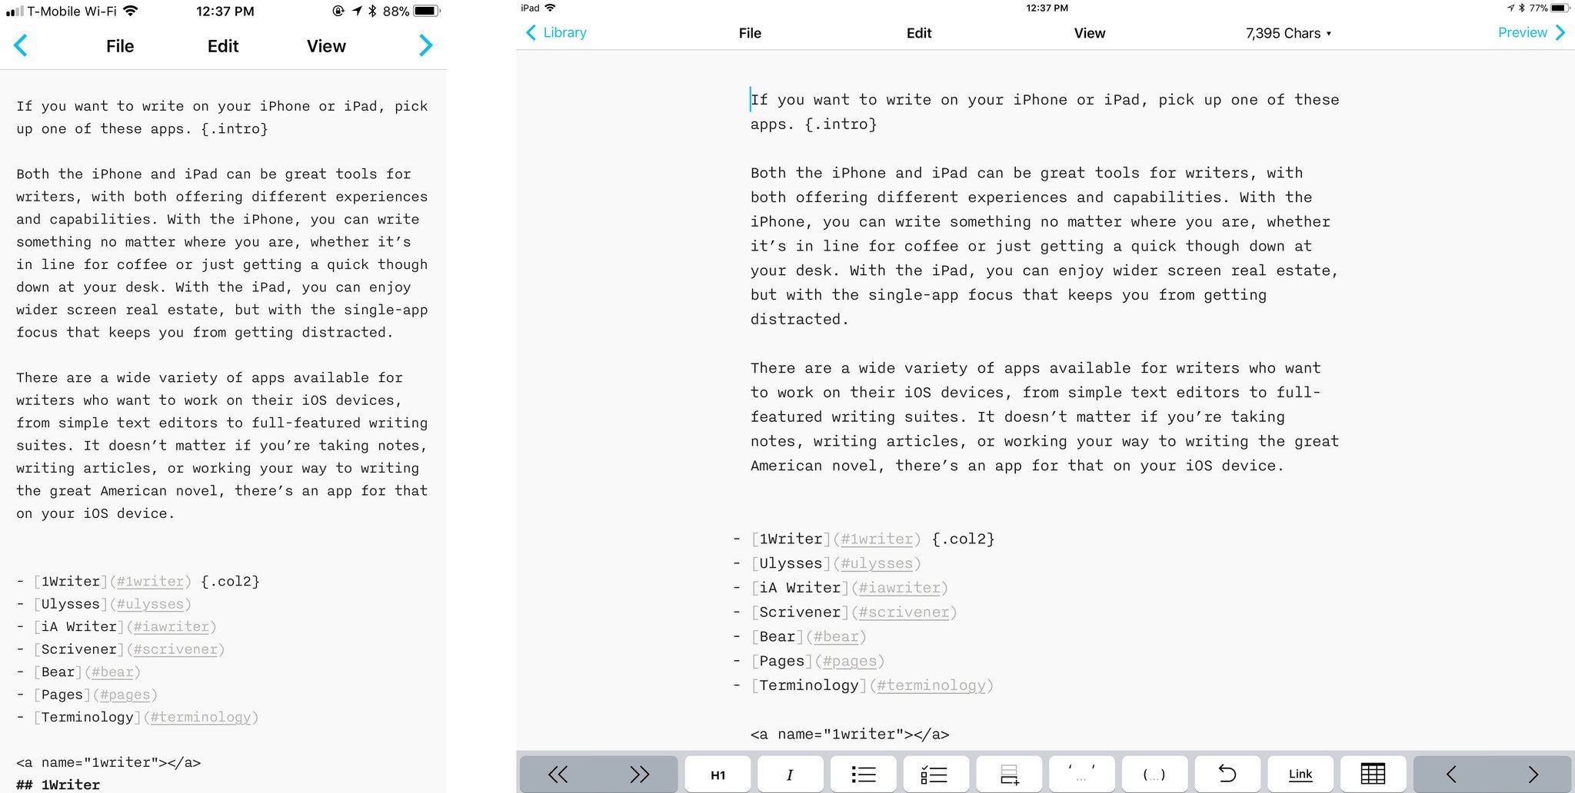
Task: Insert a new row block
Action: click(1011, 774)
